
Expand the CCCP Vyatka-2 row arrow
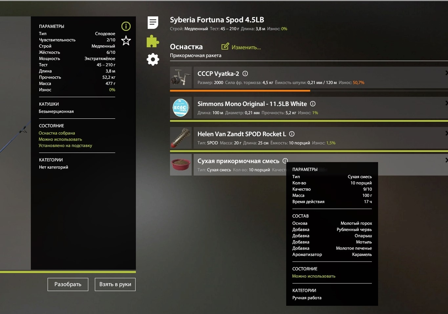(x=446, y=73)
